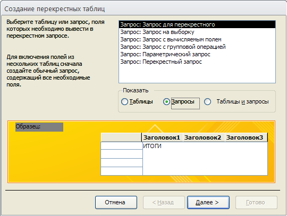The image size is (287, 216).
Task: Click the 'Заголовок1' sample column header
Action: [162, 137]
